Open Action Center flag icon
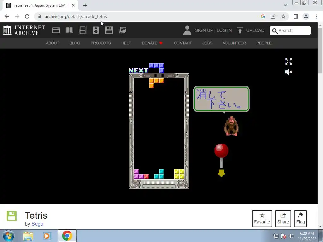 point(284,236)
